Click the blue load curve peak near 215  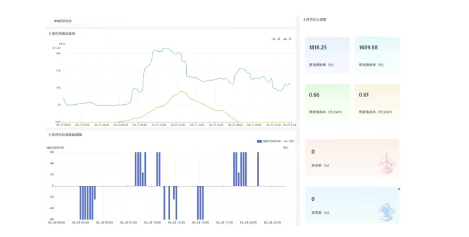pyautogui.click(x=165, y=49)
